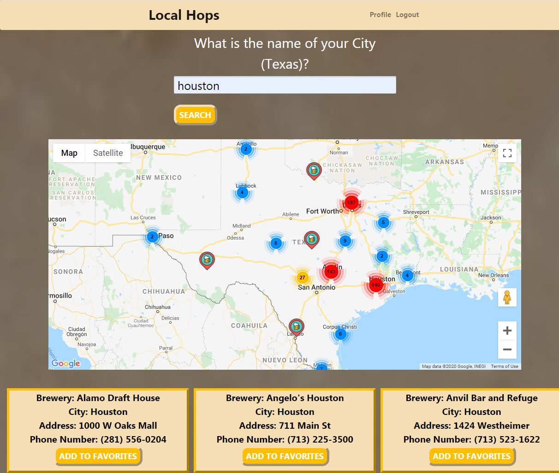The height and width of the screenshot is (473, 559).
Task: Click the beer marker at Laredo
Action: click(x=296, y=327)
